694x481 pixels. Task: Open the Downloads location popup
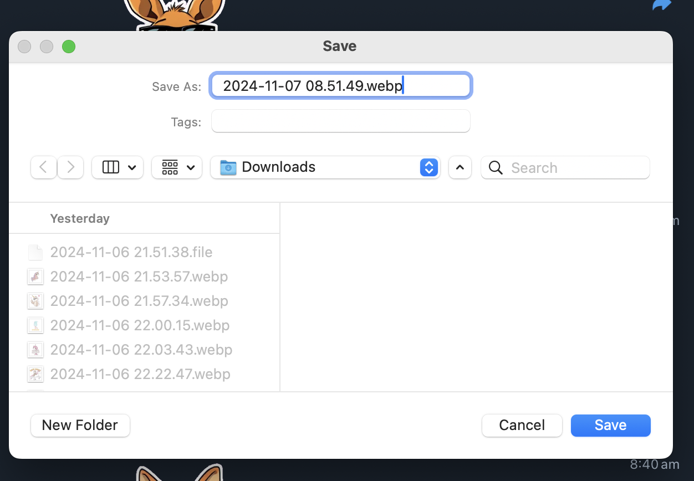(325, 167)
